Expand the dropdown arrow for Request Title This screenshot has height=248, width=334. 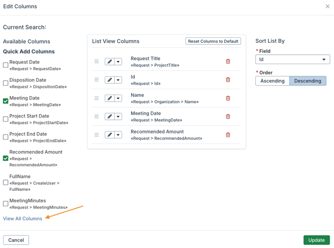tap(118, 62)
